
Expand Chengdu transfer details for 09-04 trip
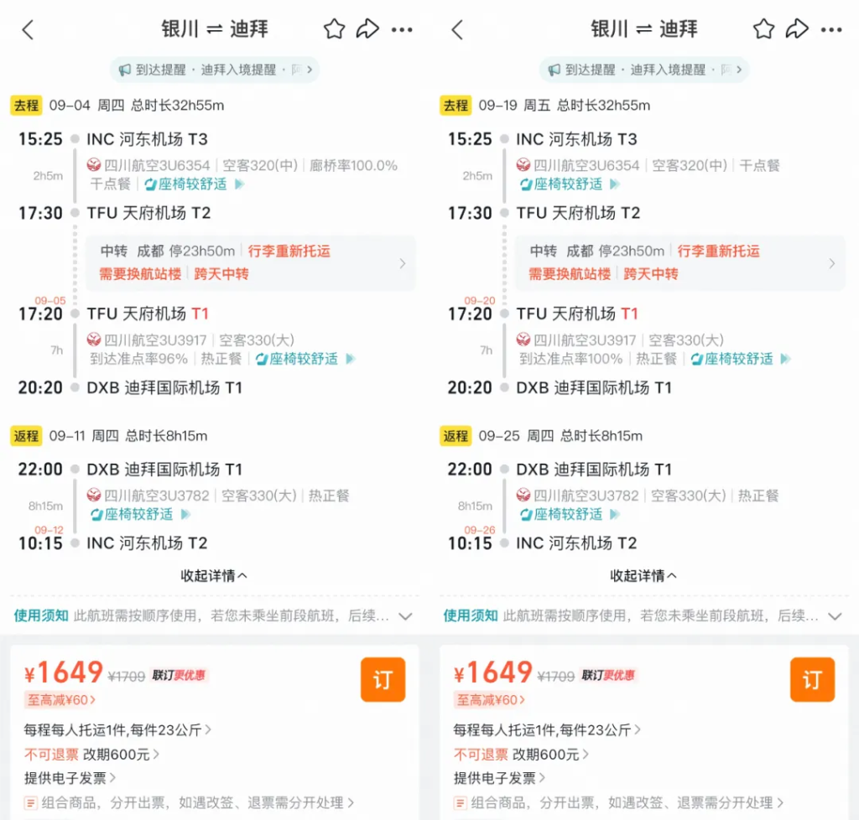pyautogui.click(x=250, y=262)
